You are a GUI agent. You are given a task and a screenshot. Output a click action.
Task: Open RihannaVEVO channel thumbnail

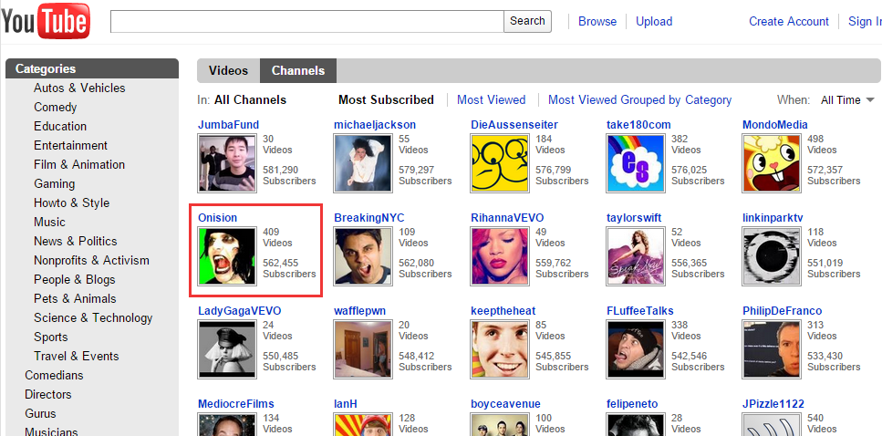(500, 256)
